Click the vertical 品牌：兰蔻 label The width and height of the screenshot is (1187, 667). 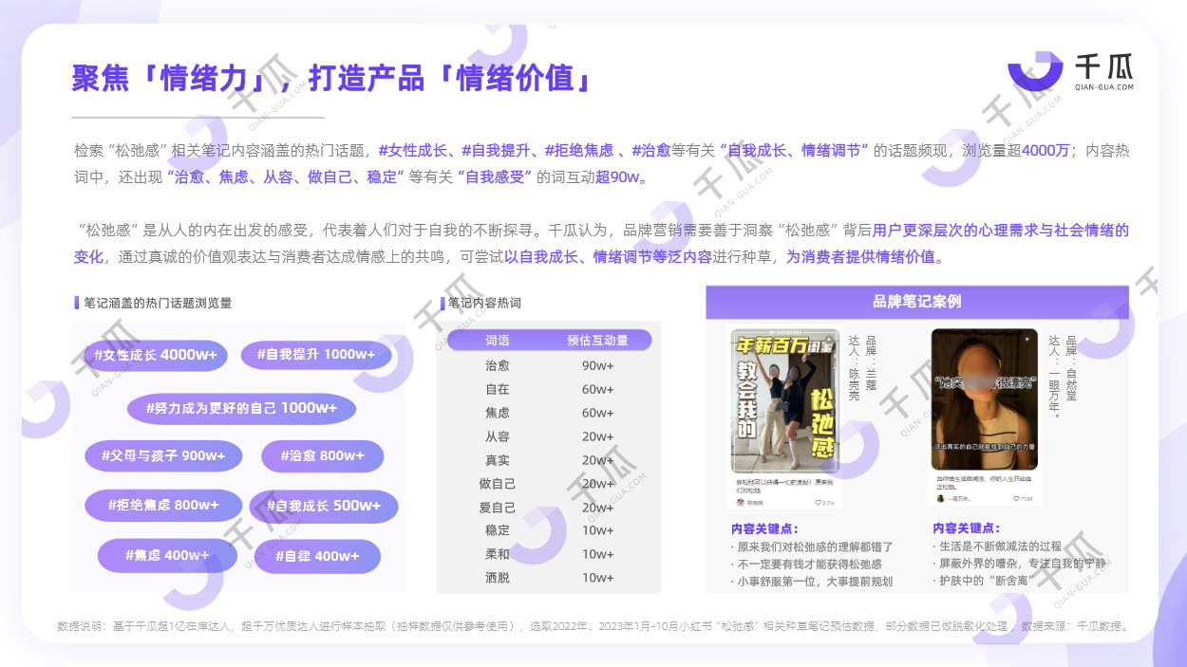click(x=870, y=363)
